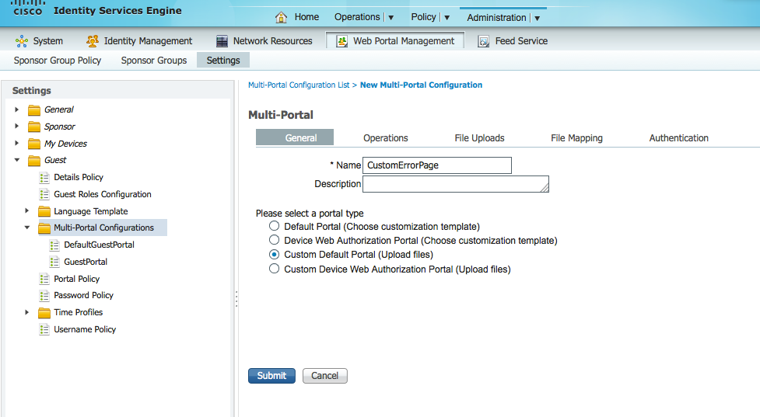Click the Language Template folder icon
The height and width of the screenshot is (417, 760).
pos(44,211)
